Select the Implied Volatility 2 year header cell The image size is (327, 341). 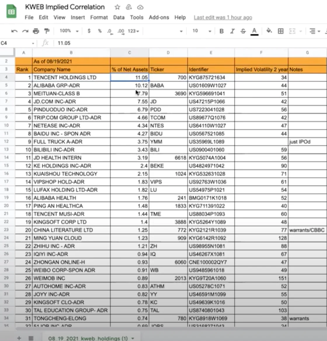[261, 69]
